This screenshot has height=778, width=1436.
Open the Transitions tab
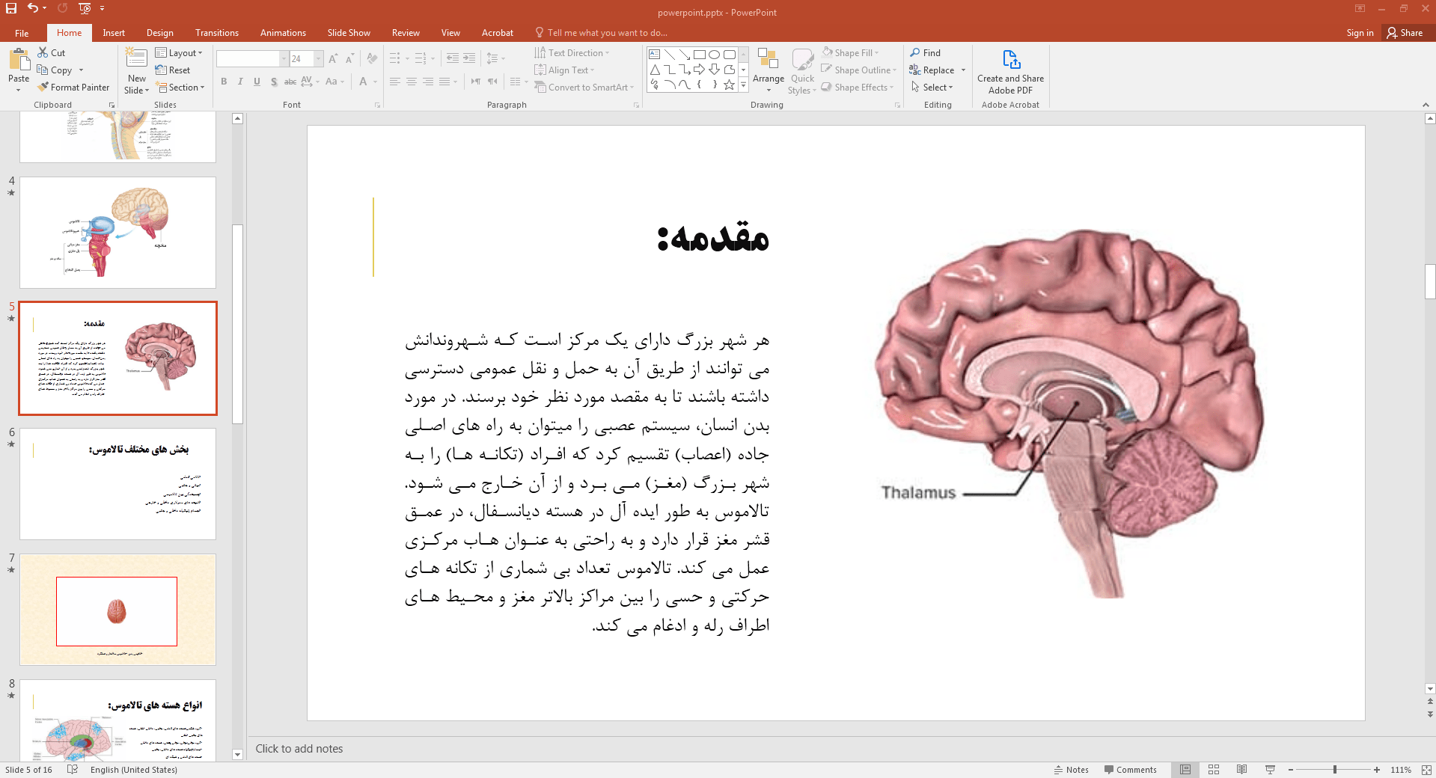[x=216, y=33]
